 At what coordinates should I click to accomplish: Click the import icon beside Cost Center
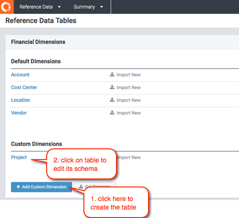[112, 87]
